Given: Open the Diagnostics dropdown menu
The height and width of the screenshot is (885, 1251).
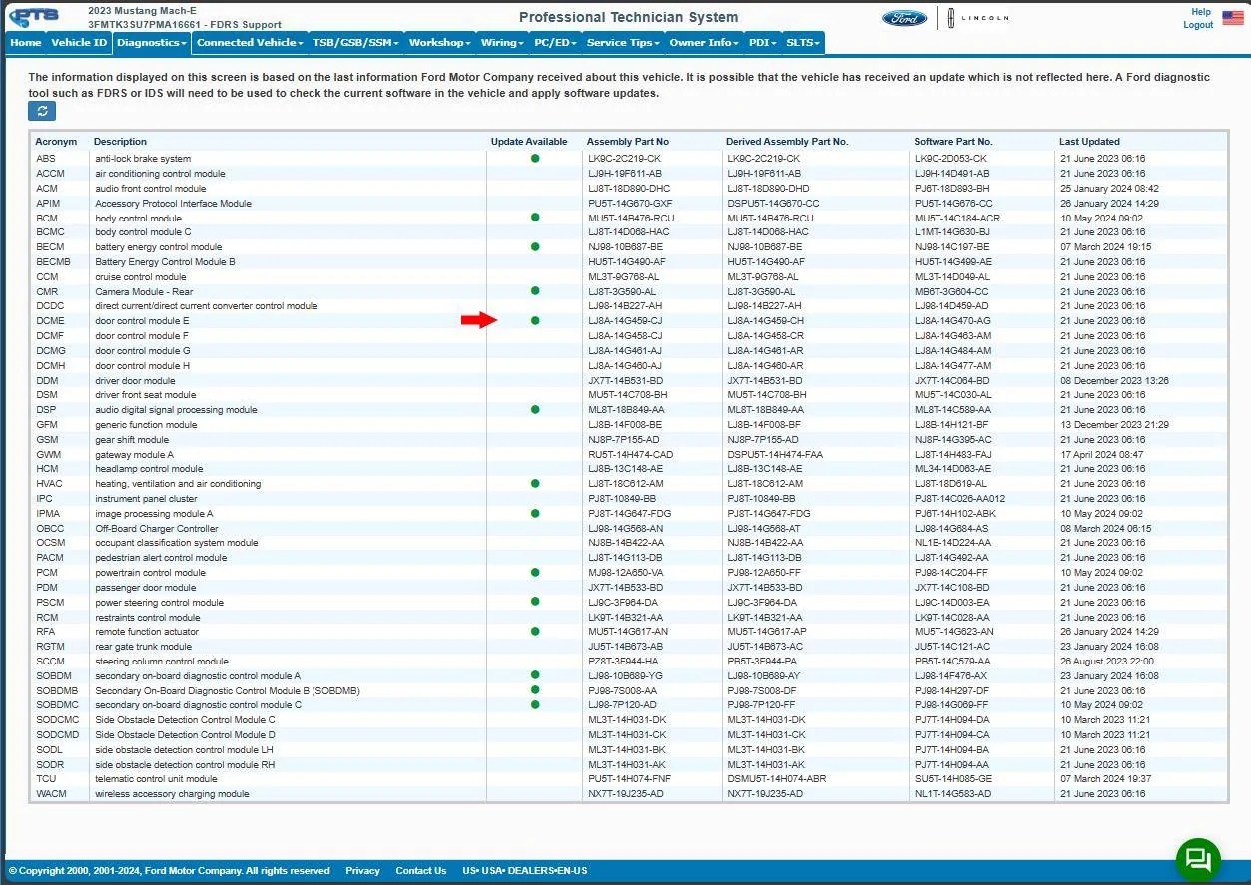Looking at the screenshot, I should coord(151,43).
